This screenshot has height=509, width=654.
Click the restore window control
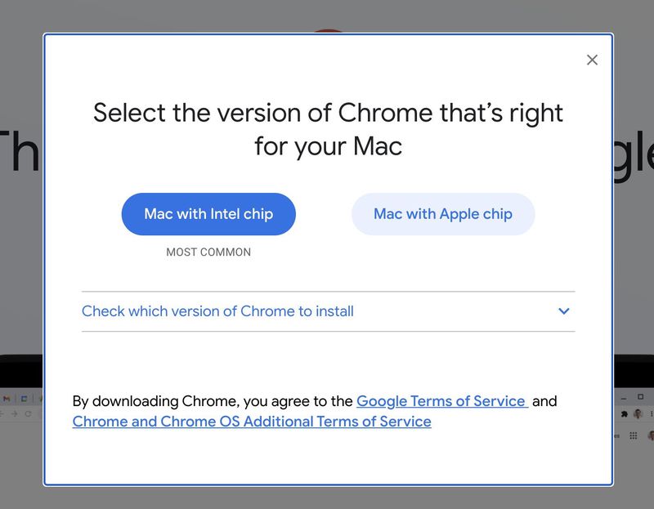point(640,397)
